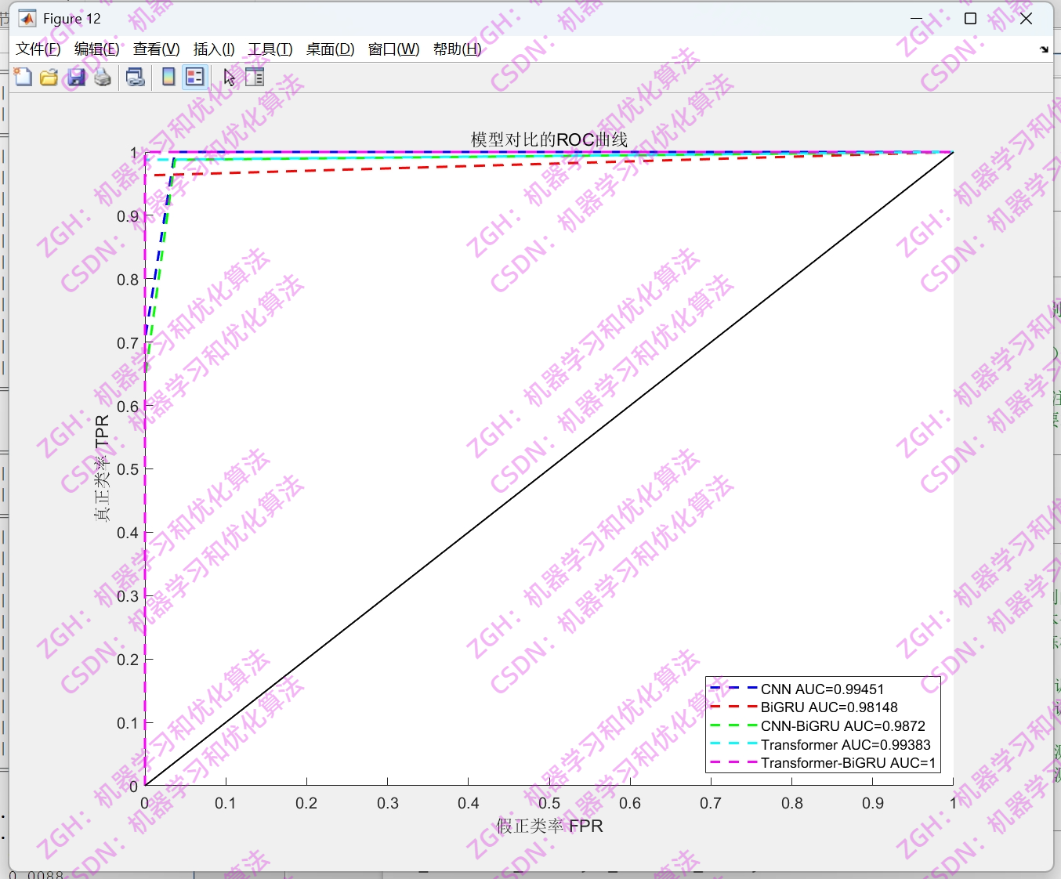Open the 插入 (Insert) menu

pos(212,49)
